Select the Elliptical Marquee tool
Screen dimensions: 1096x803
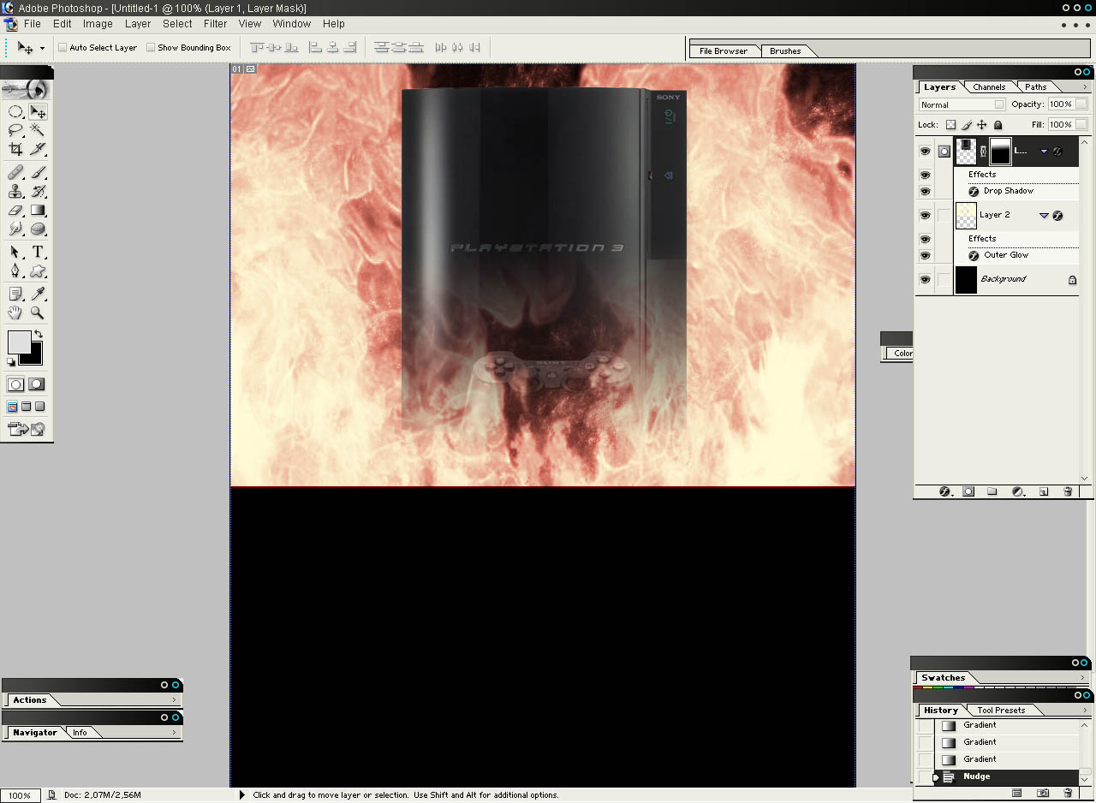[15, 111]
